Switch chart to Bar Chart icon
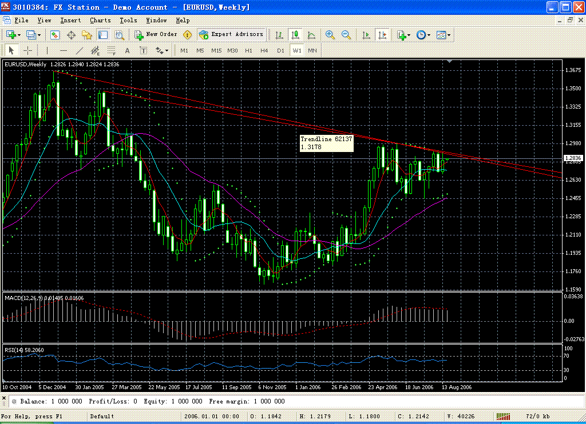This screenshot has height=424, width=586. click(279, 35)
